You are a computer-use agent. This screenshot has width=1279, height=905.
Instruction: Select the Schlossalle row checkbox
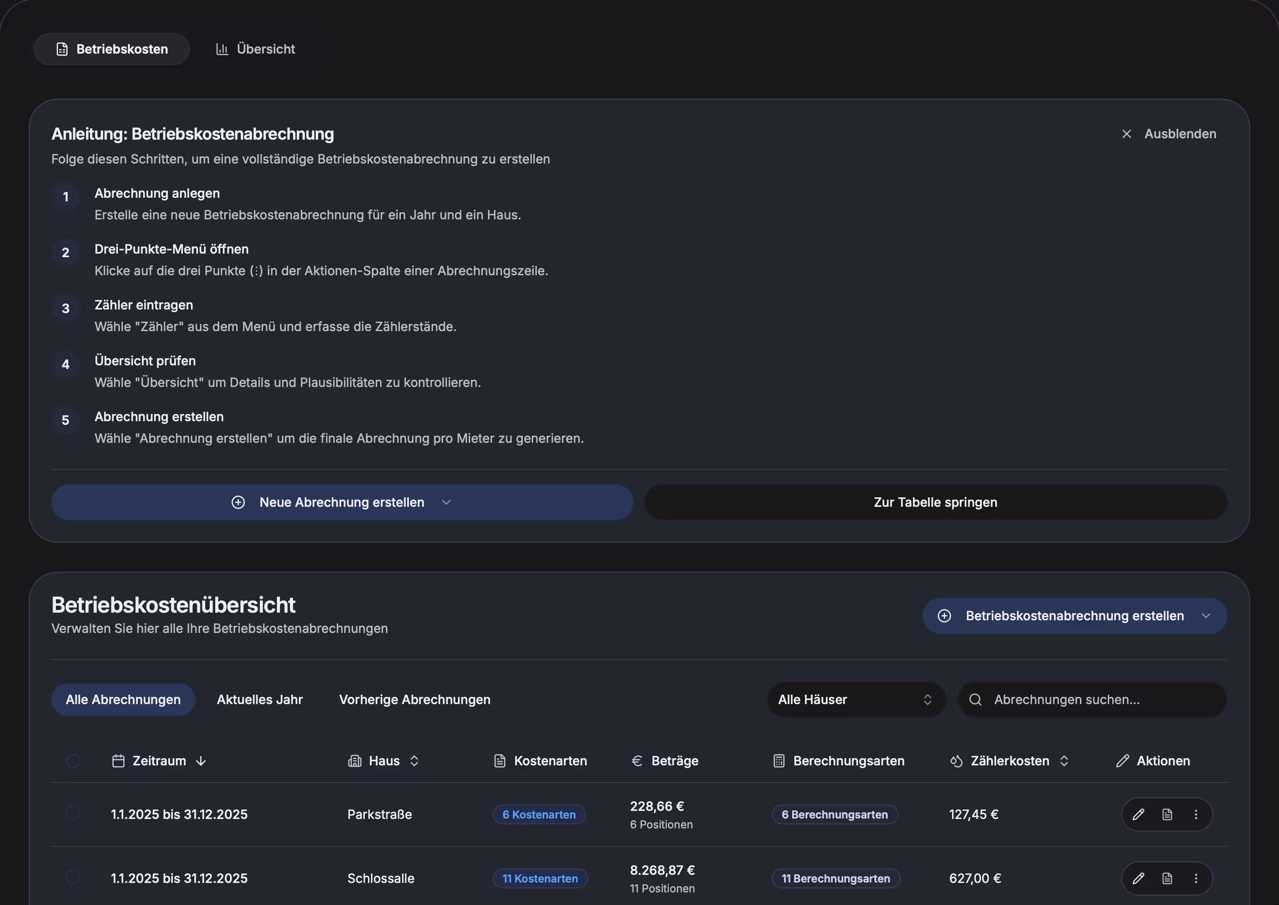click(73, 877)
